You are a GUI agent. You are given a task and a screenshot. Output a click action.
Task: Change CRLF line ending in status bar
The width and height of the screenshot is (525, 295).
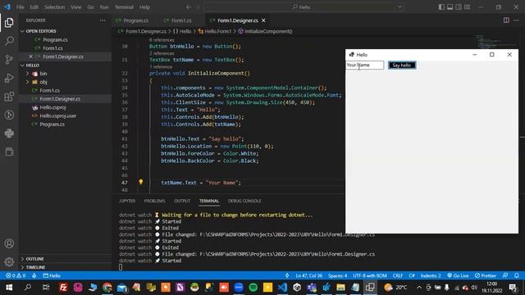(x=397, y=275)
